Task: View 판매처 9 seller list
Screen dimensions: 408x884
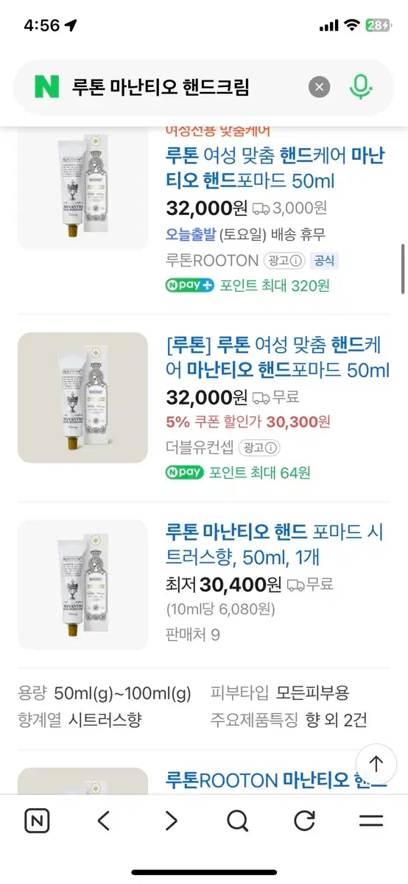Action: coord(193,634)
